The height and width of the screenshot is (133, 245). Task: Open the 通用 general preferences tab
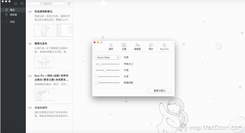(111, 47)
